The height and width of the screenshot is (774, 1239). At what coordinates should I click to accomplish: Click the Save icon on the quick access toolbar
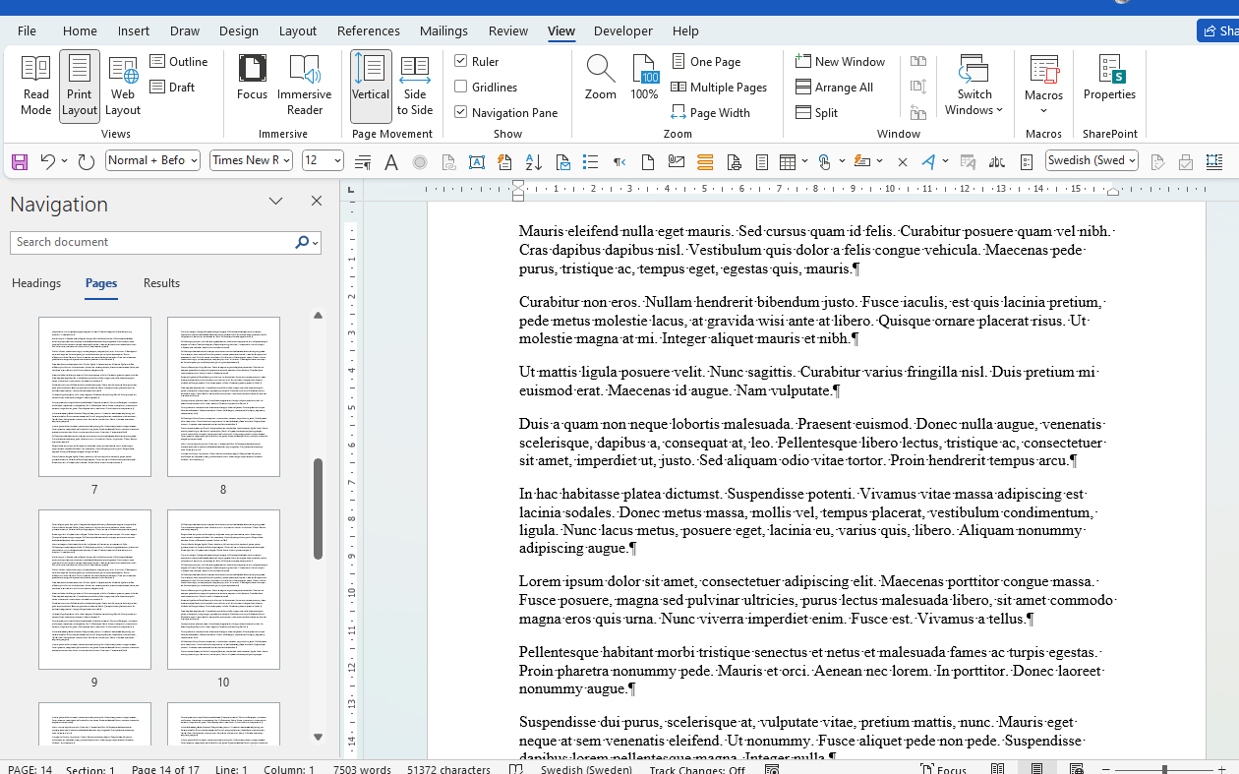[x=20, y=161]
